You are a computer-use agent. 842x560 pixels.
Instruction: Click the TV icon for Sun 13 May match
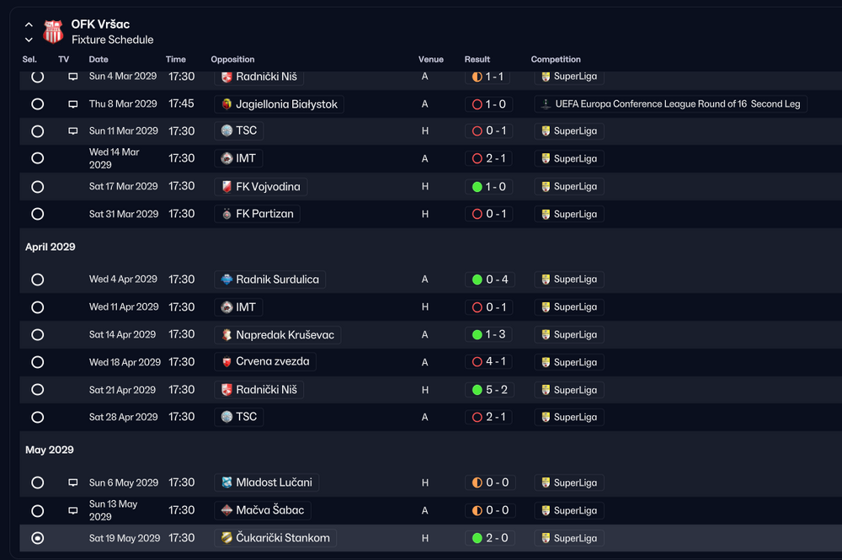click(73, 510)
